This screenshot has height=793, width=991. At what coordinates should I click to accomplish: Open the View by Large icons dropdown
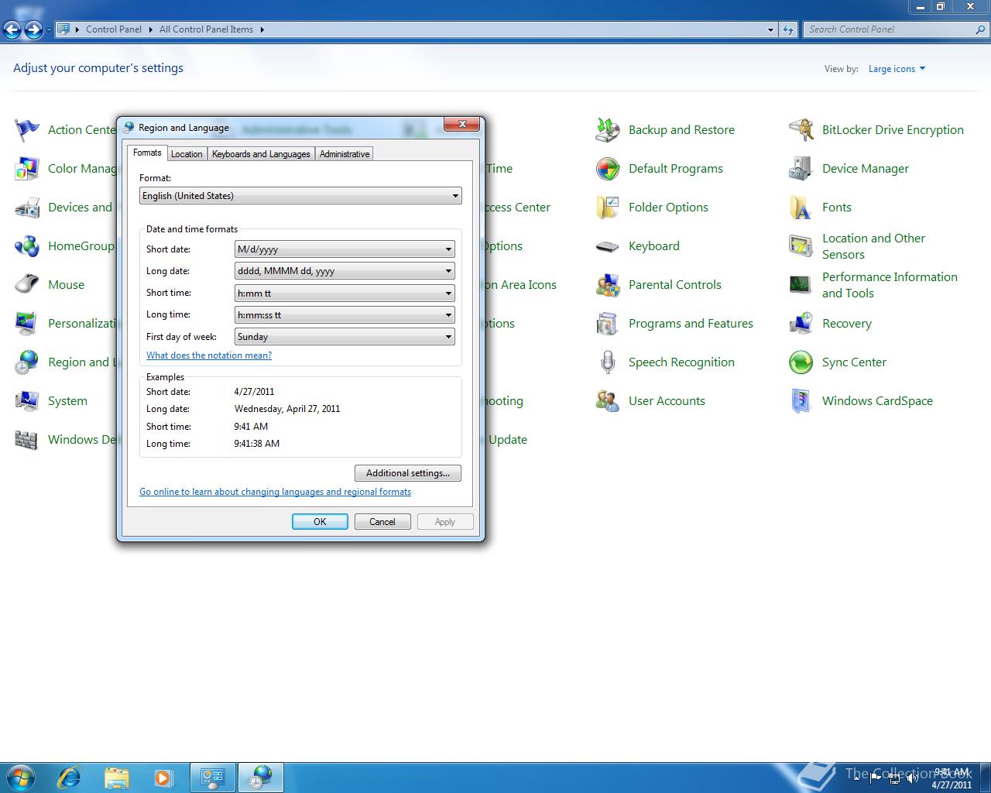[x=897, y=69]
